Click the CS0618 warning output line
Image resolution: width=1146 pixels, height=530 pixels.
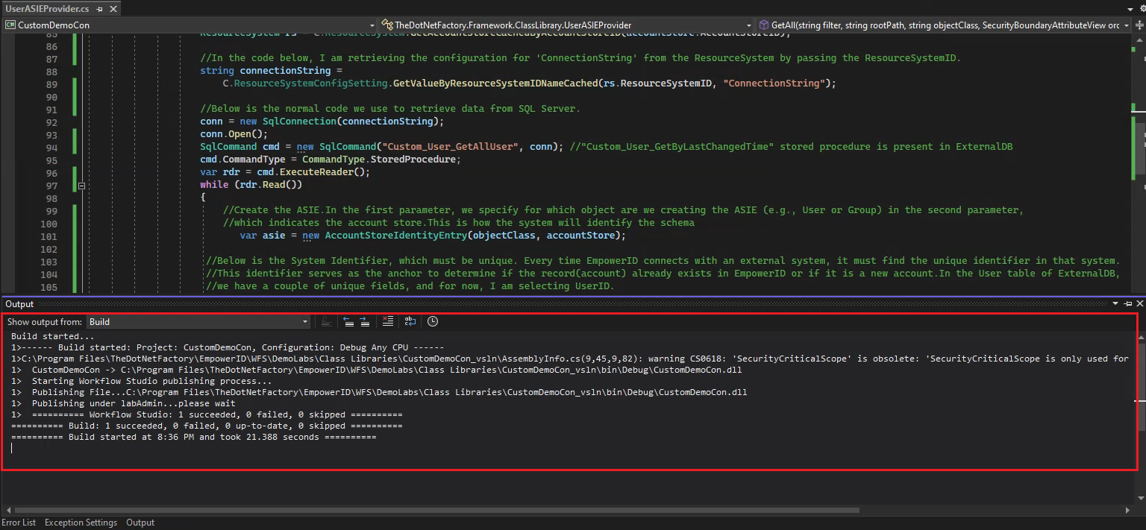pos(571,359)
